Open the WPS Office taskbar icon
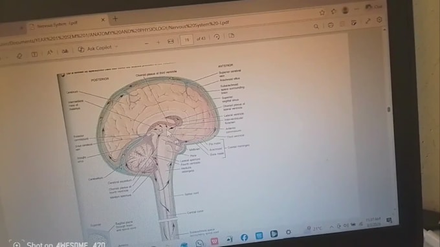This screenshot has height=247, width=440. tap(214, 241)
